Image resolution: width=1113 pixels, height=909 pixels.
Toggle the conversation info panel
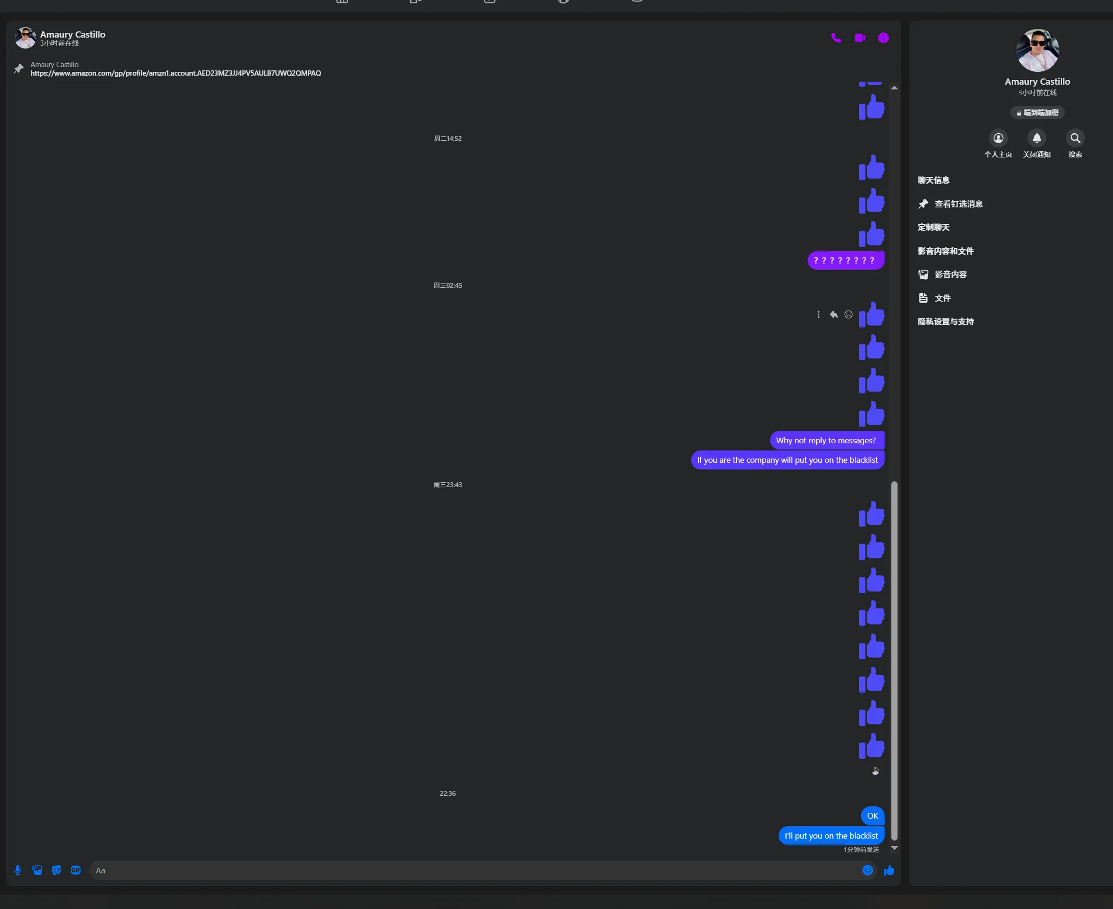pos(883,38)
